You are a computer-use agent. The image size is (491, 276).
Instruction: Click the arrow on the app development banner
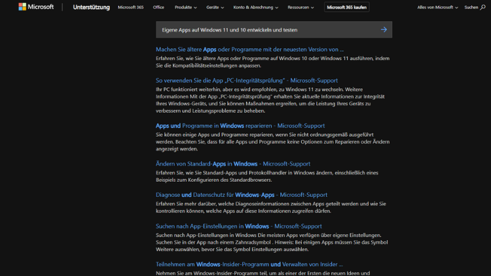[x=384, y=29]
